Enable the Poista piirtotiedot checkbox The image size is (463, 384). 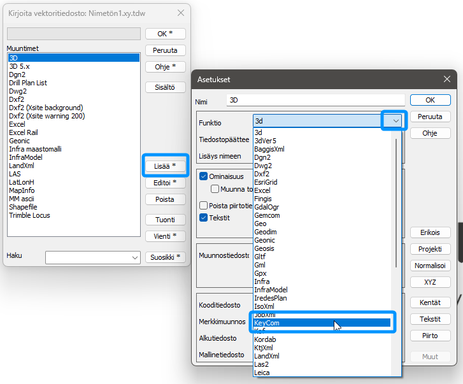pos(204,206)
